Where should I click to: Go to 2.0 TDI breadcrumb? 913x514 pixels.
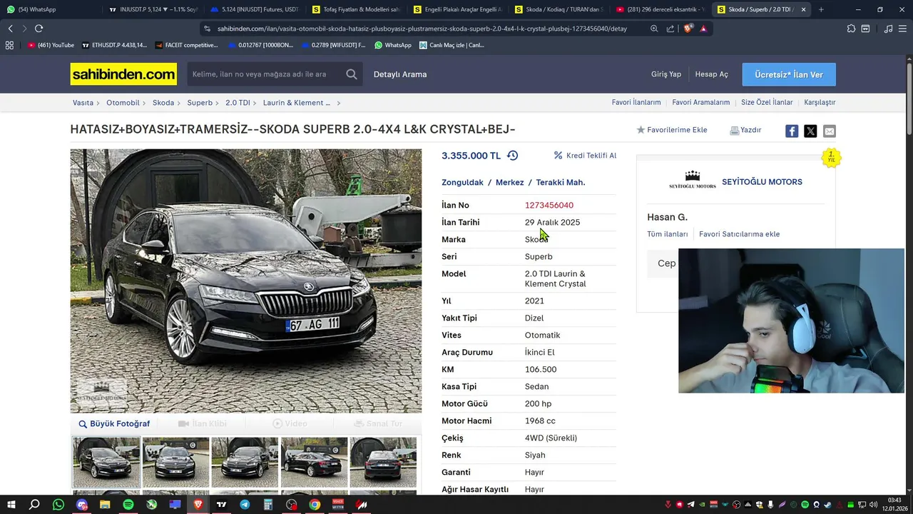click(238, 103)
